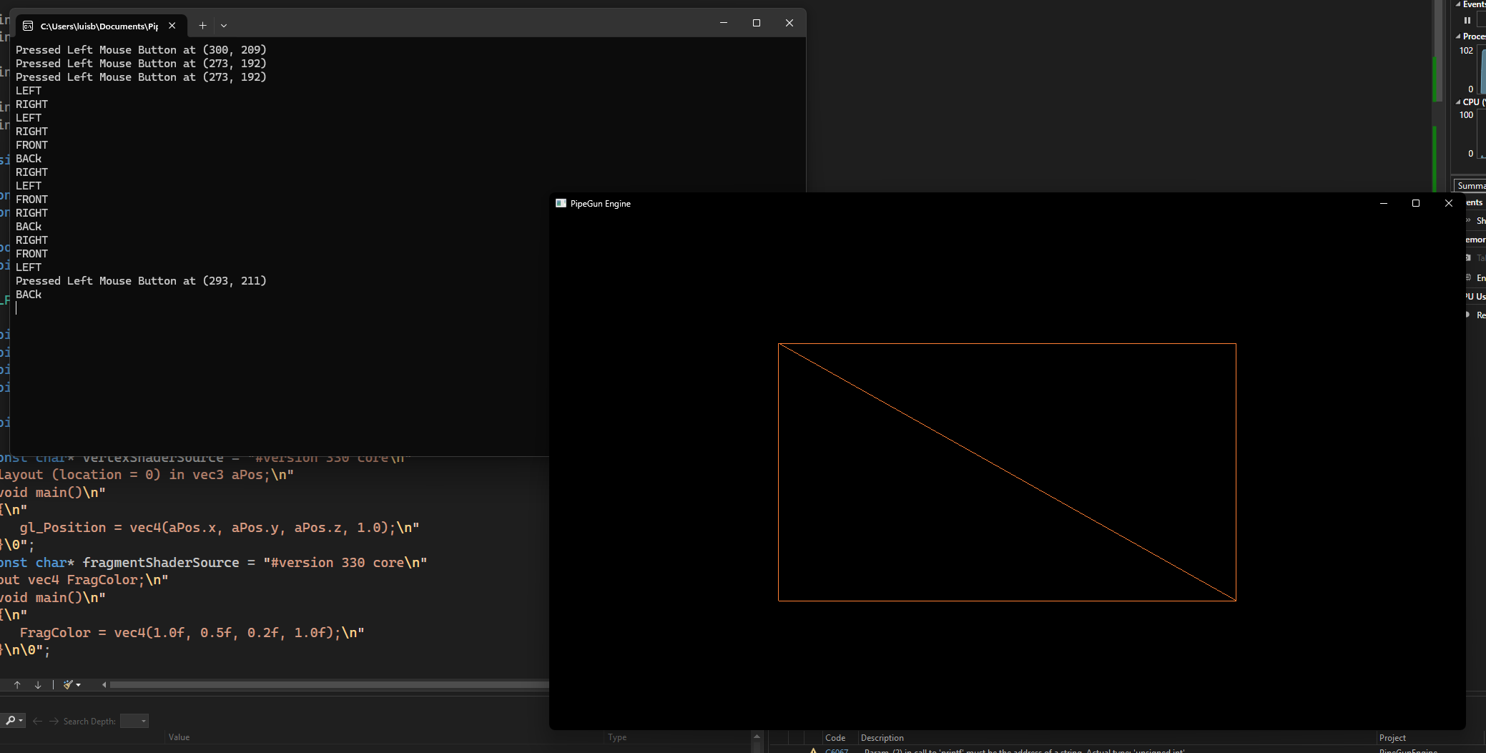Click the PipeGun Engine window icon
This screenshot has height=753, width=1486.
pyautogui.click(x=561, y=204)
